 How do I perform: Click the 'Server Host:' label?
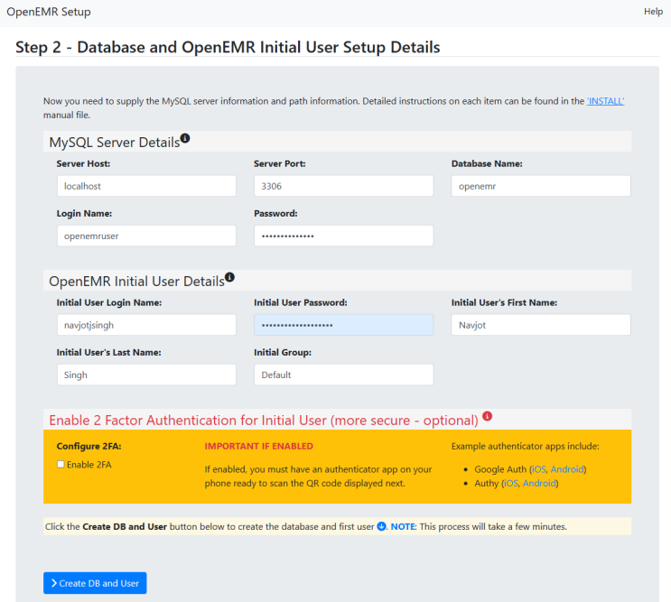pos(83,163)
